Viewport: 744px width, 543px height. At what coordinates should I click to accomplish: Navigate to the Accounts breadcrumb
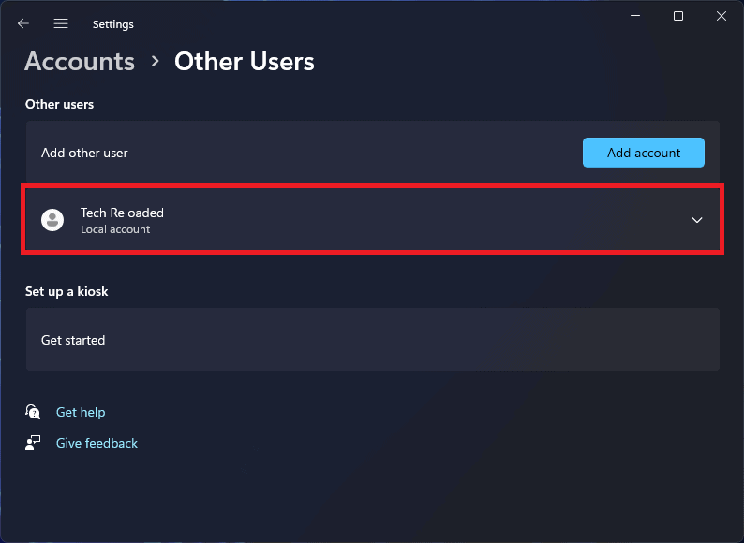pyautogui.click(x=80, y=62)
